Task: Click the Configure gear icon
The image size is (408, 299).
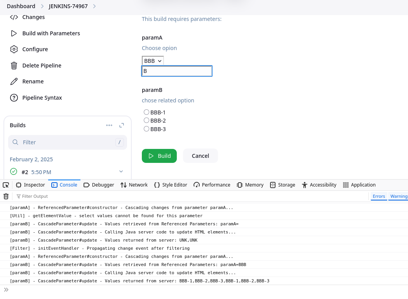Action: pos(14,49)
